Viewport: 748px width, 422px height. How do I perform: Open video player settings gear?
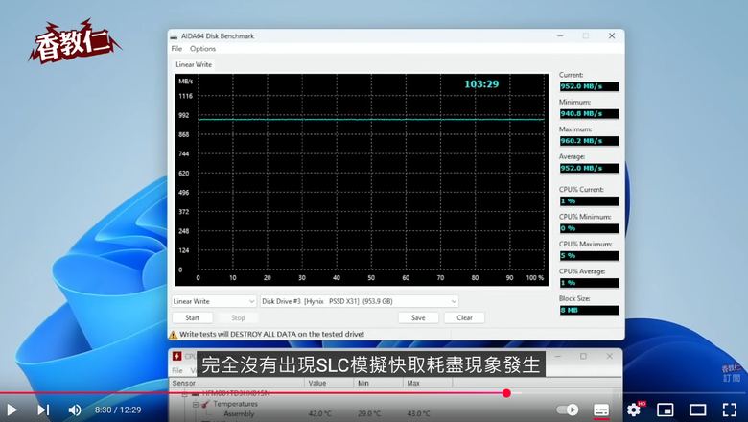point(634,410)
